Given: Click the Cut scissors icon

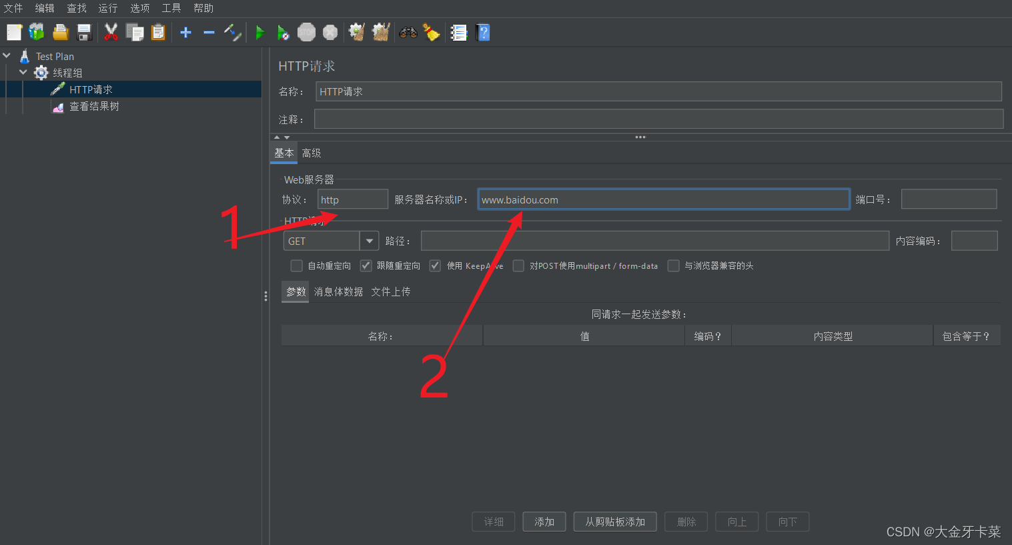Looking at the screenshot, I should tap(111, 32).
